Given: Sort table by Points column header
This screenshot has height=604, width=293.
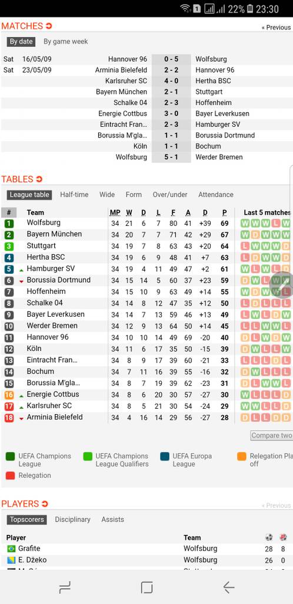Looking at the screenshot, I should click(224, 212).
